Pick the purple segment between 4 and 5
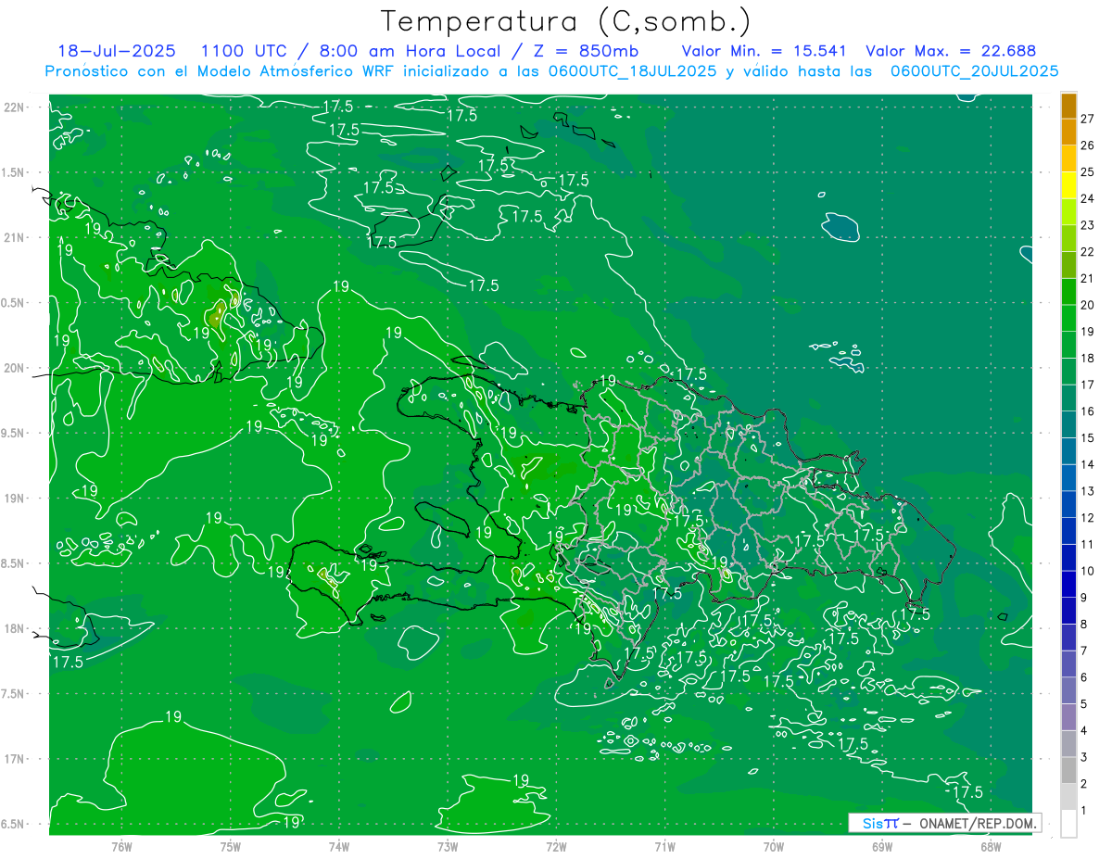 [x=1068, y=717]
